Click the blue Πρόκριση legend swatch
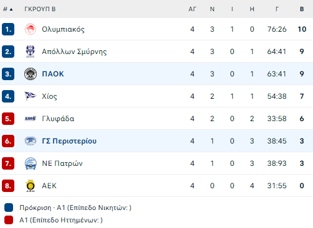 pyautogui.click(x=9, y=207)
